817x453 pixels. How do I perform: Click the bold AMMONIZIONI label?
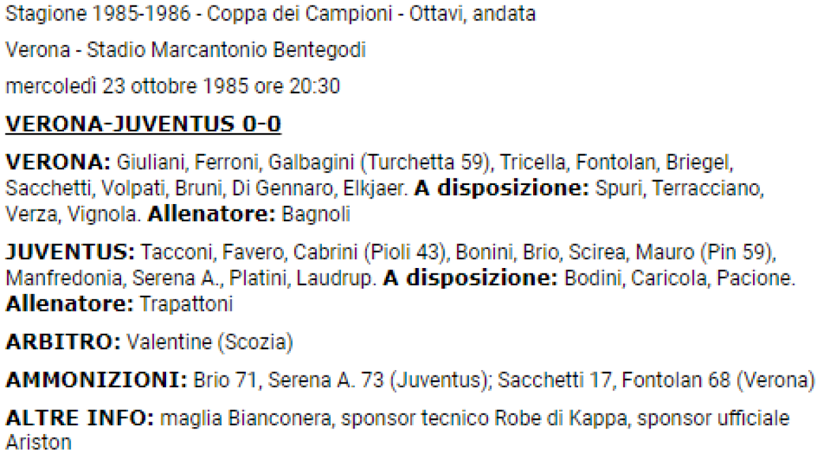pos(95,379)
